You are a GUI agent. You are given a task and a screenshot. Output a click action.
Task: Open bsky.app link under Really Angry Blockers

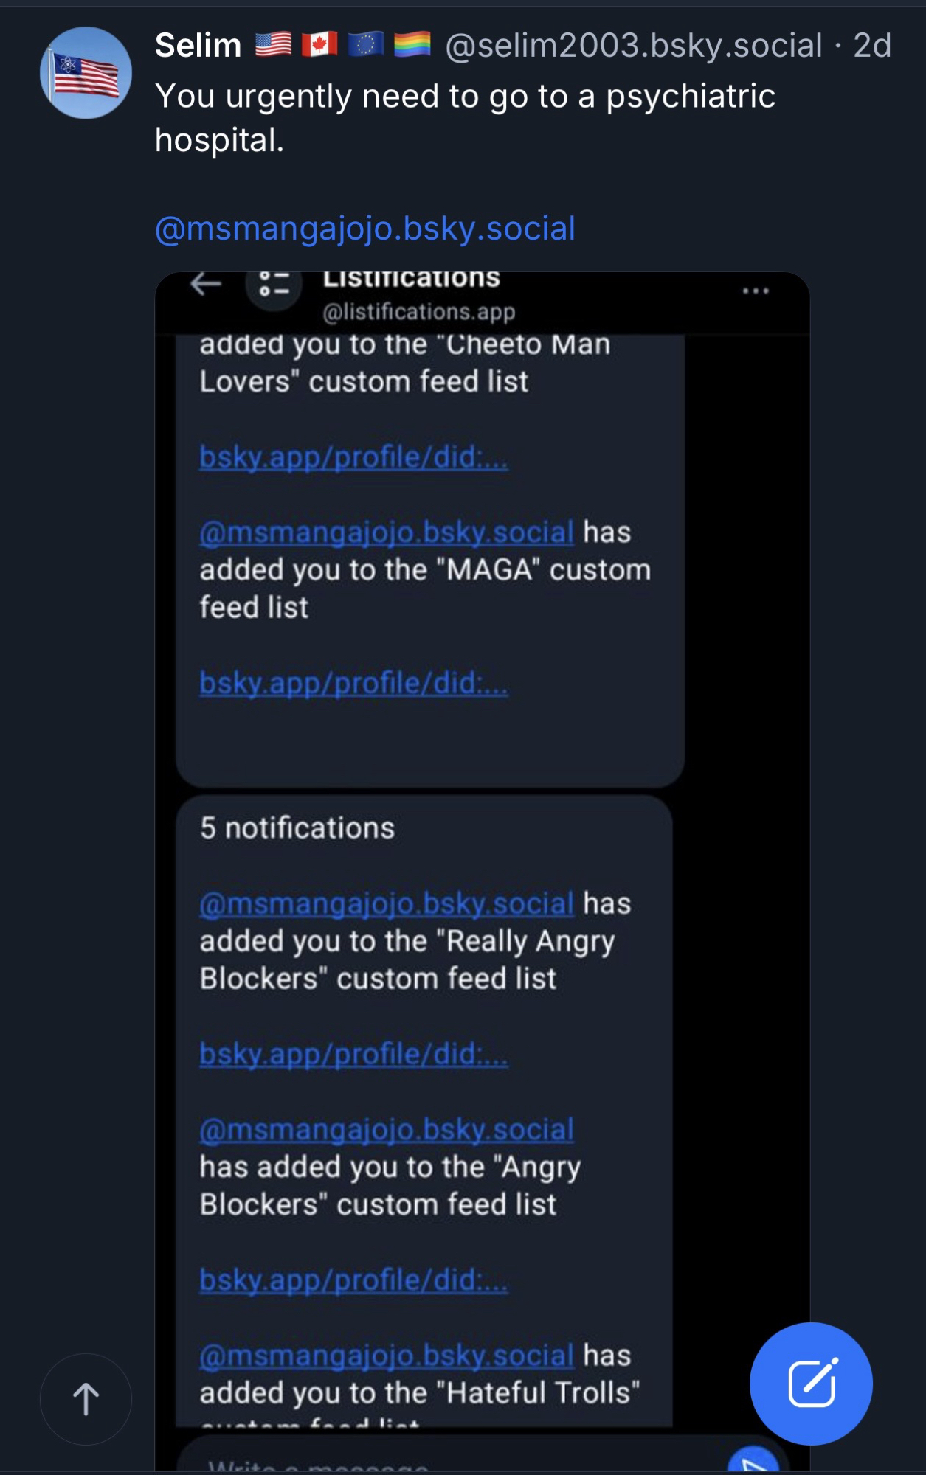point(353,1054)
